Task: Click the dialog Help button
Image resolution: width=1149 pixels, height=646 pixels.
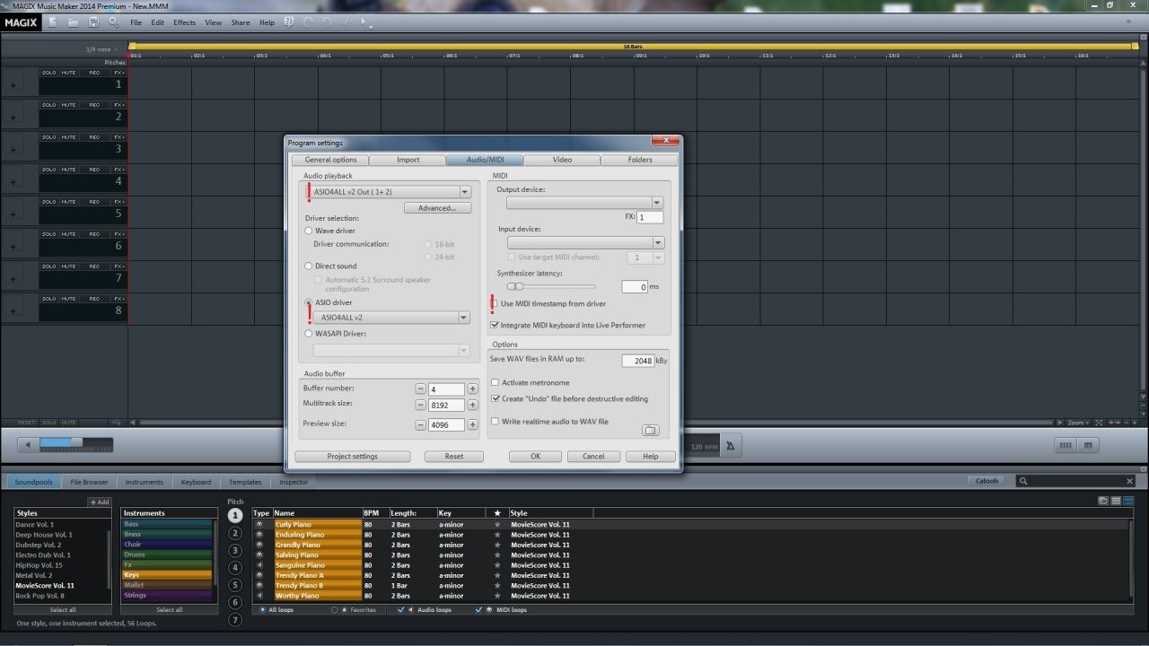Action: tap(650, 457)
